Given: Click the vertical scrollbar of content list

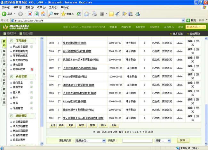Looking at the screenshot, I should pyautogui.click(x=206, y=80).
